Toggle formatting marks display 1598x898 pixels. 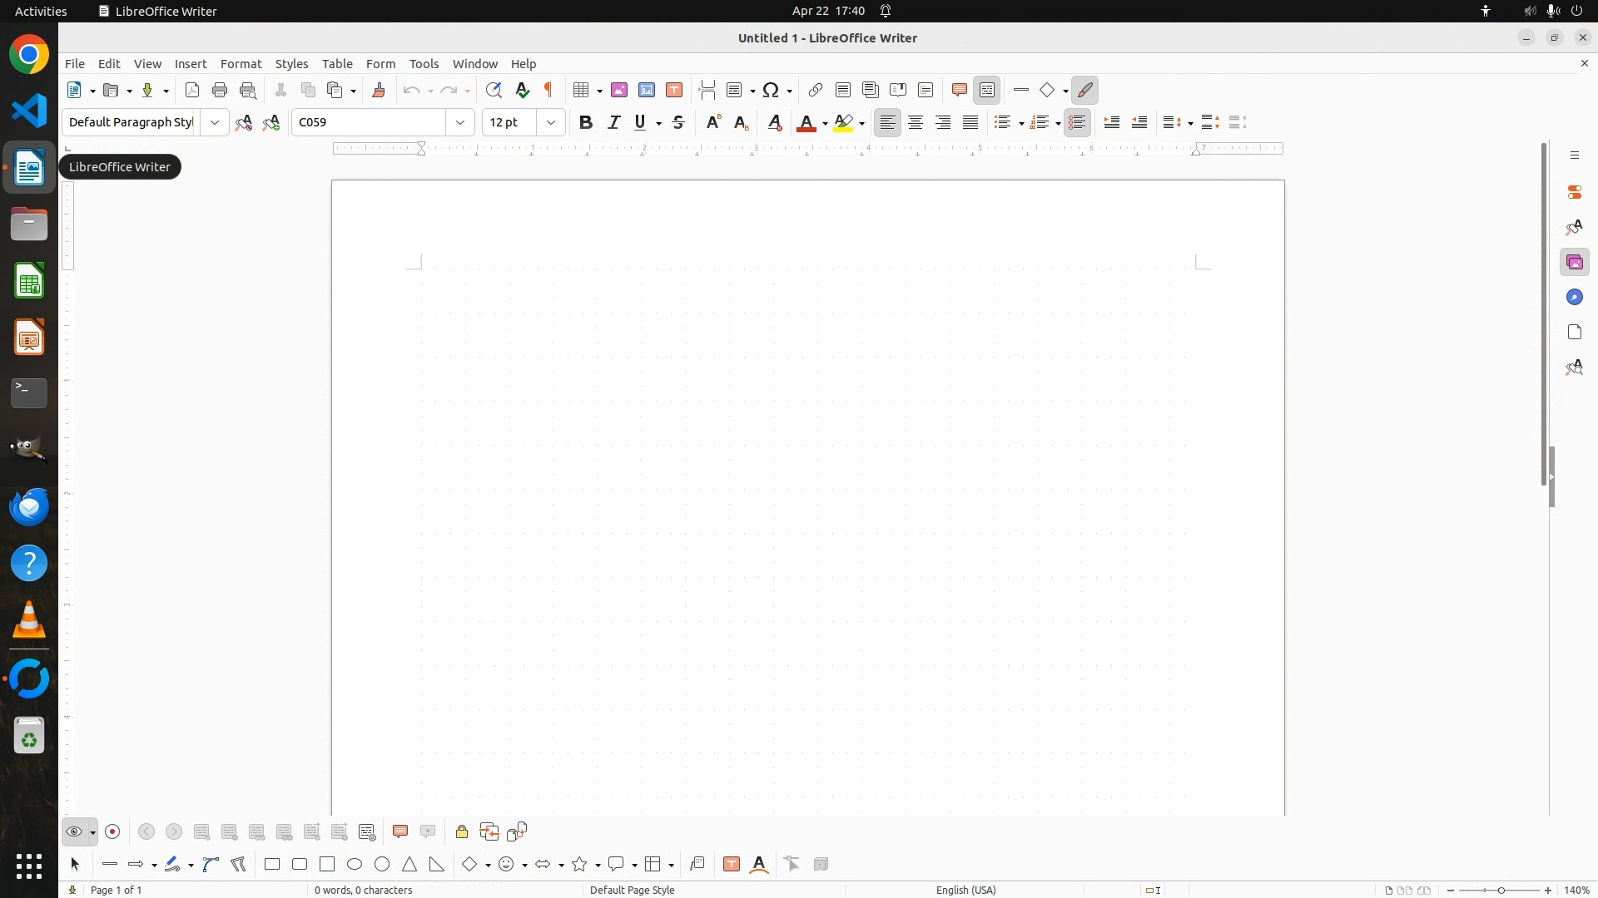[x=548, y=90]
